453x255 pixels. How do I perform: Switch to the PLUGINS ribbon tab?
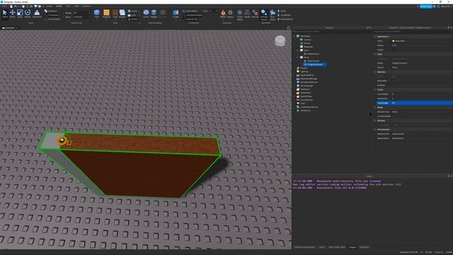[86, 6]
